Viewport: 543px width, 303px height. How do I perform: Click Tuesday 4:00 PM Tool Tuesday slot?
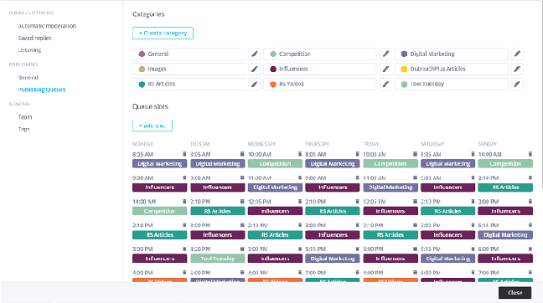(218, 259)
